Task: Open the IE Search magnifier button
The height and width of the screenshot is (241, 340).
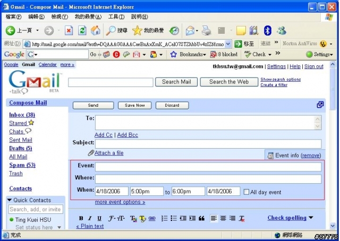Action: coord(110,31)
